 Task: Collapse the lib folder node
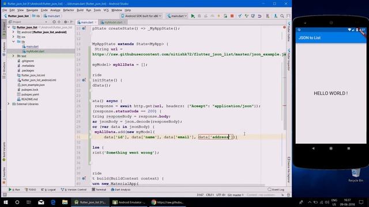click(x=13, y=41)
